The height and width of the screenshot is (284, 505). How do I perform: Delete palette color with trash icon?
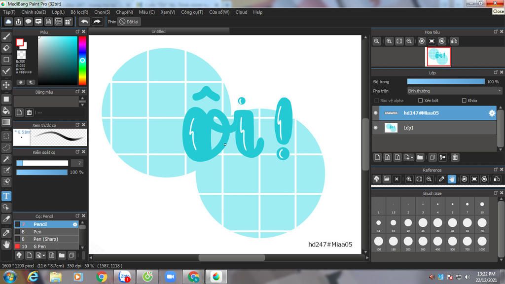29,112
